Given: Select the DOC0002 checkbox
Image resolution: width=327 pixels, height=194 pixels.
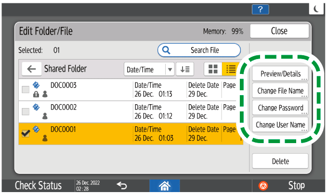Looking at the screenshot, I should click(x=26, y=111).
